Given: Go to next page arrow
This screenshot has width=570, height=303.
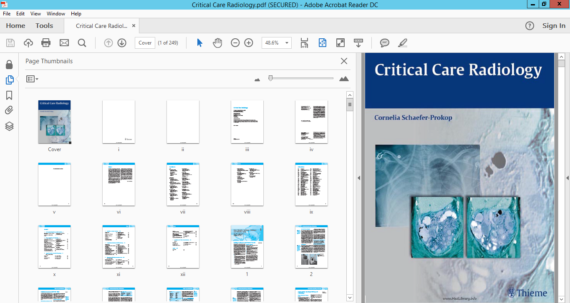Looking at the screenshot, I should 122,43.
